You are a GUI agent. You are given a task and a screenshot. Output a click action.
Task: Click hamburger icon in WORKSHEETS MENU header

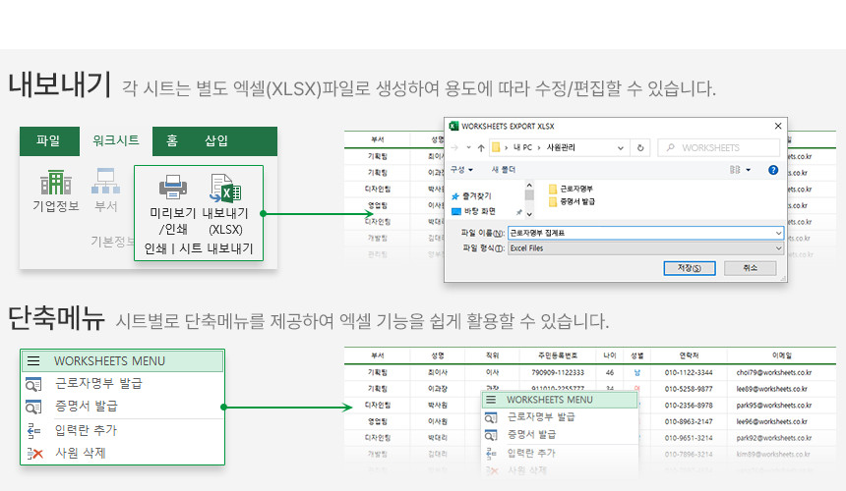(33, 361)
